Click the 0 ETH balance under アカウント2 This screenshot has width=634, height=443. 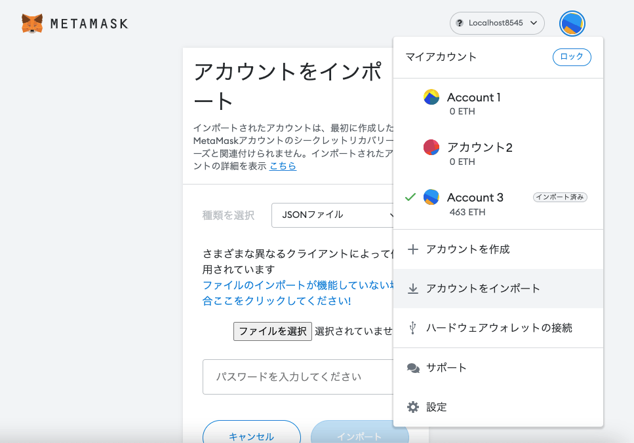462,162
